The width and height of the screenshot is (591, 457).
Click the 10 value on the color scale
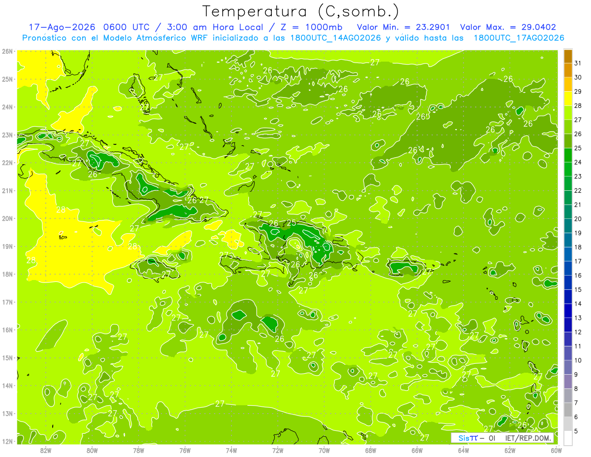coord(578,360)
